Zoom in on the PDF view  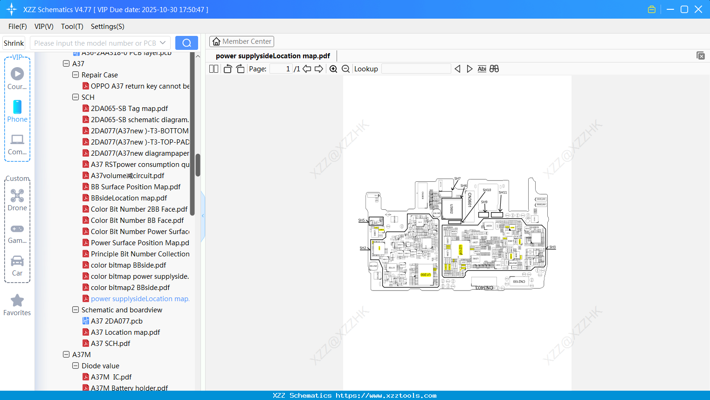point(333,69)
